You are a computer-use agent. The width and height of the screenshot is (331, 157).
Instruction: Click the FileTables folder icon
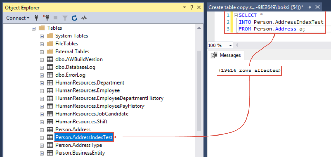click(50, 44)
